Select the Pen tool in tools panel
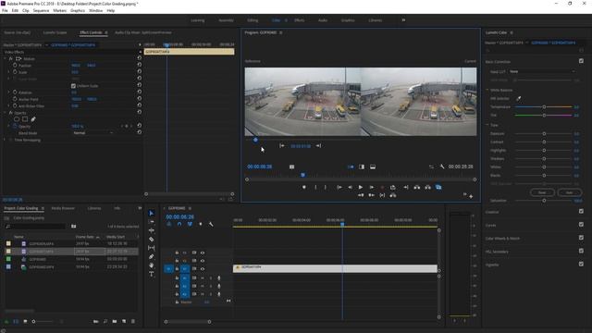The width and height of the screenshot is (592, 333). tap(152, 257)
